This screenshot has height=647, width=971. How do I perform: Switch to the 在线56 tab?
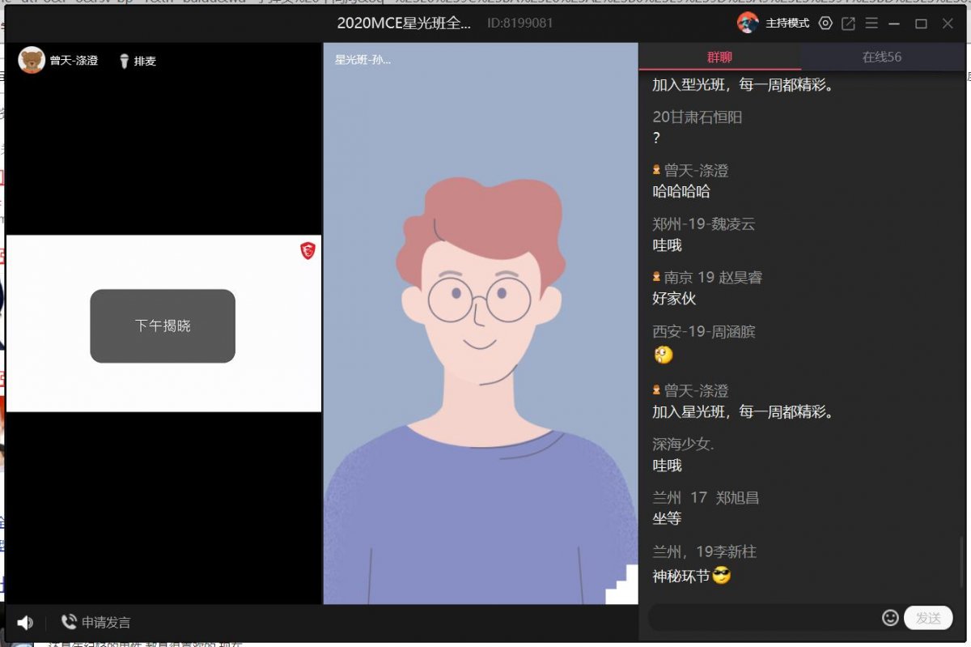point(881,57)
